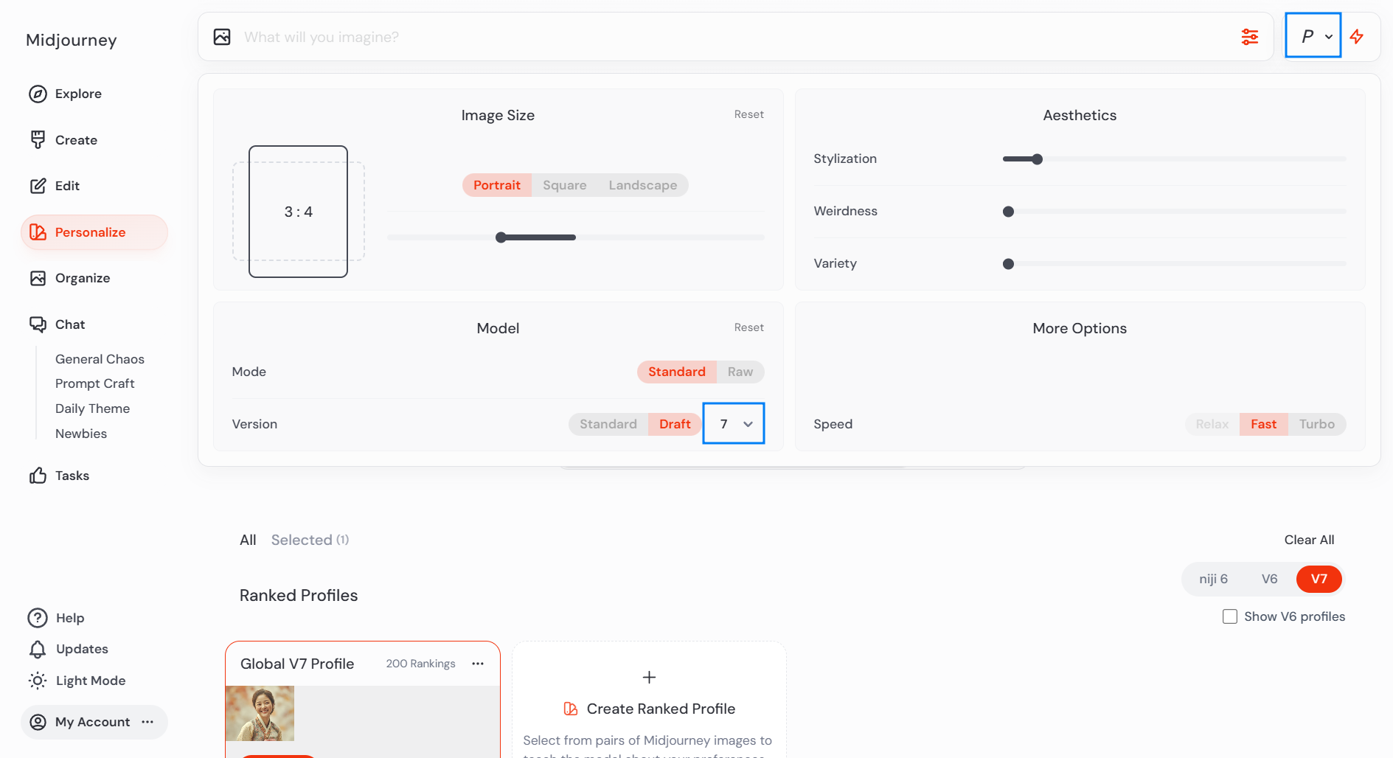Click the Chat bubbles icon
The image size is (1393, 758).
click(38, 324)
